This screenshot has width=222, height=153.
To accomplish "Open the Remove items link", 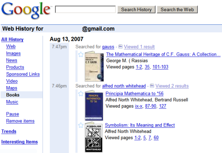I will coord(20,121).
